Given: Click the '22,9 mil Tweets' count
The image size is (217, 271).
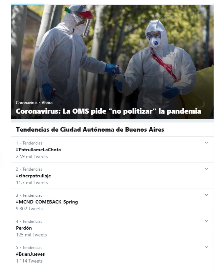Looking at the screenshot, I should [x=32, y=156].
